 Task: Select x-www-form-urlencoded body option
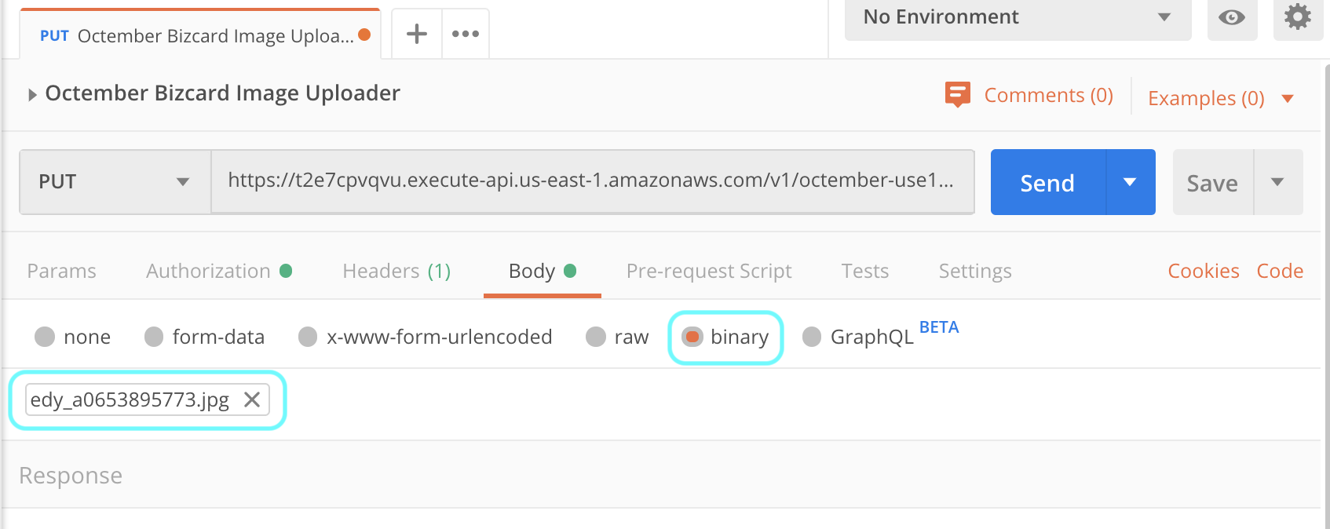tap(308, 337)
